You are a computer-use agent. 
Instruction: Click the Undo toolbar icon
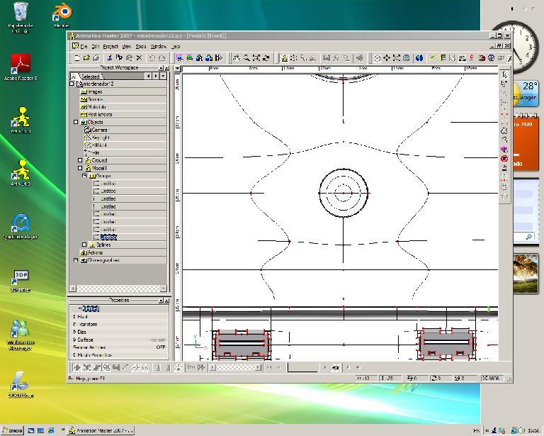click(152, 58)
